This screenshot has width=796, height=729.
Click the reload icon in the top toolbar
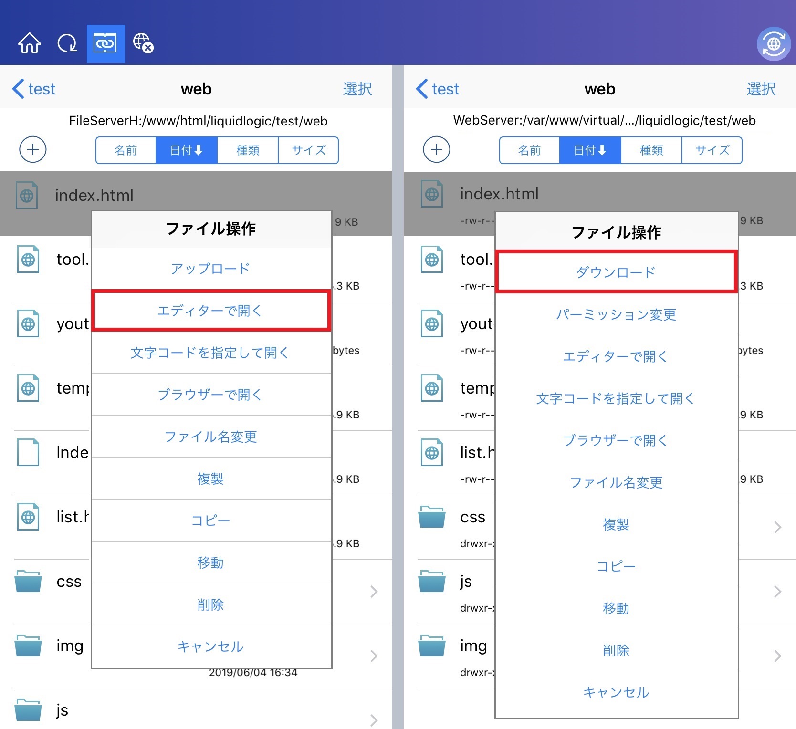tap(67, 43)
